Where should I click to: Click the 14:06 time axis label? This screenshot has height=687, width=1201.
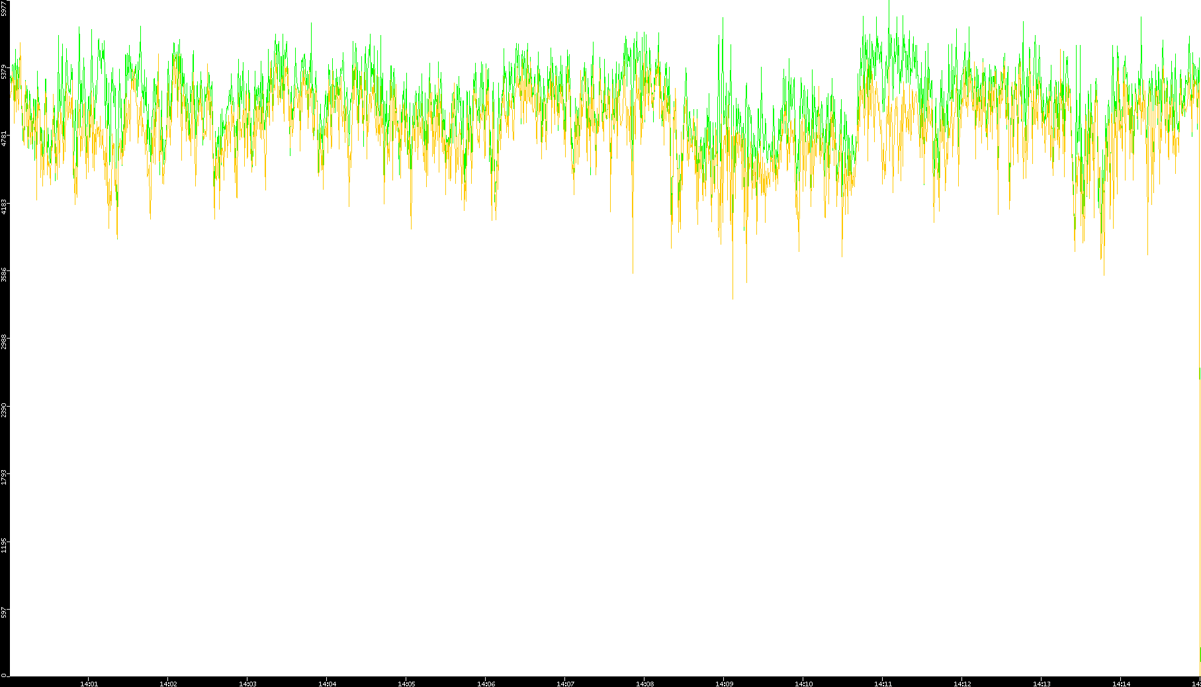tap(486, 684)
